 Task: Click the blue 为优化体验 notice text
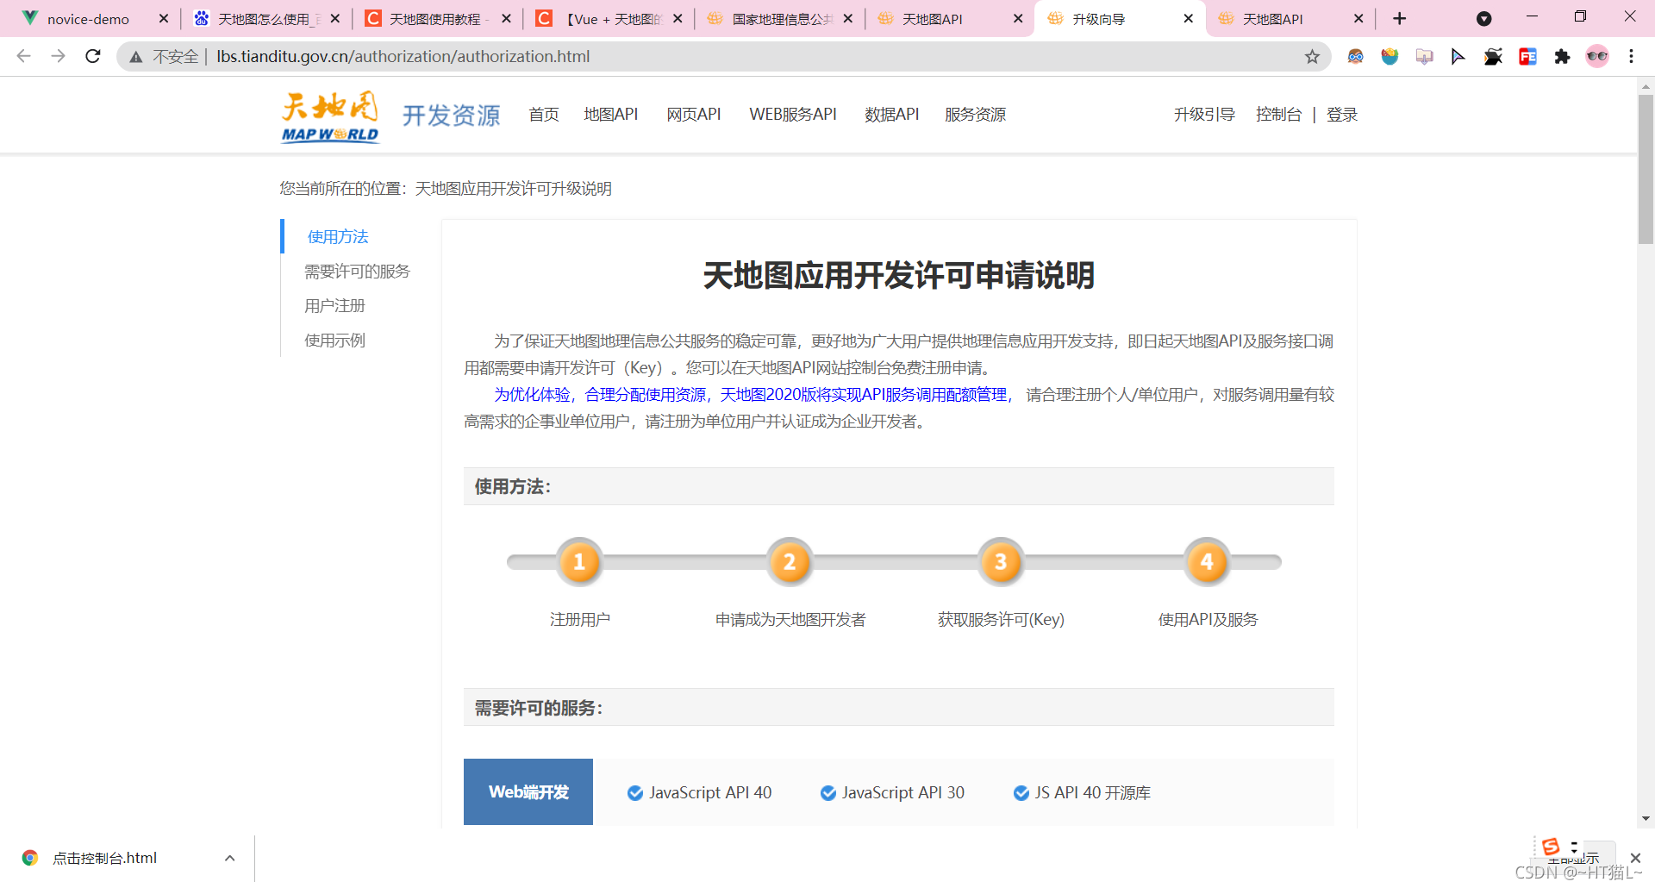point(751,395)
